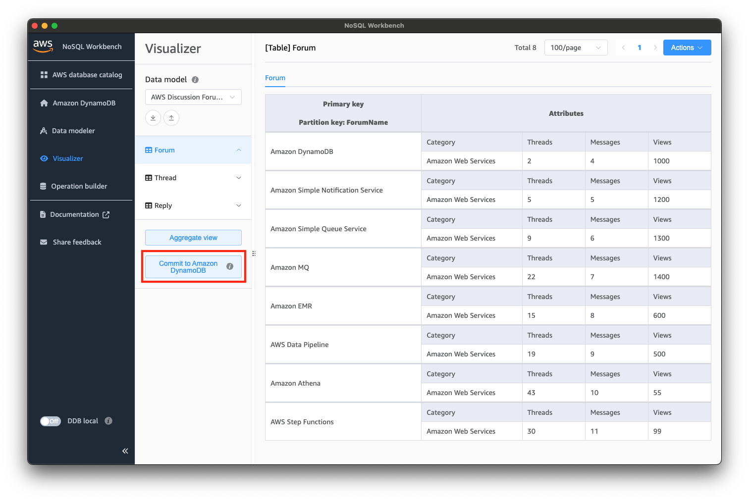
Task: Click the Visualizer eye icon
Action: (x=44, y=158)
